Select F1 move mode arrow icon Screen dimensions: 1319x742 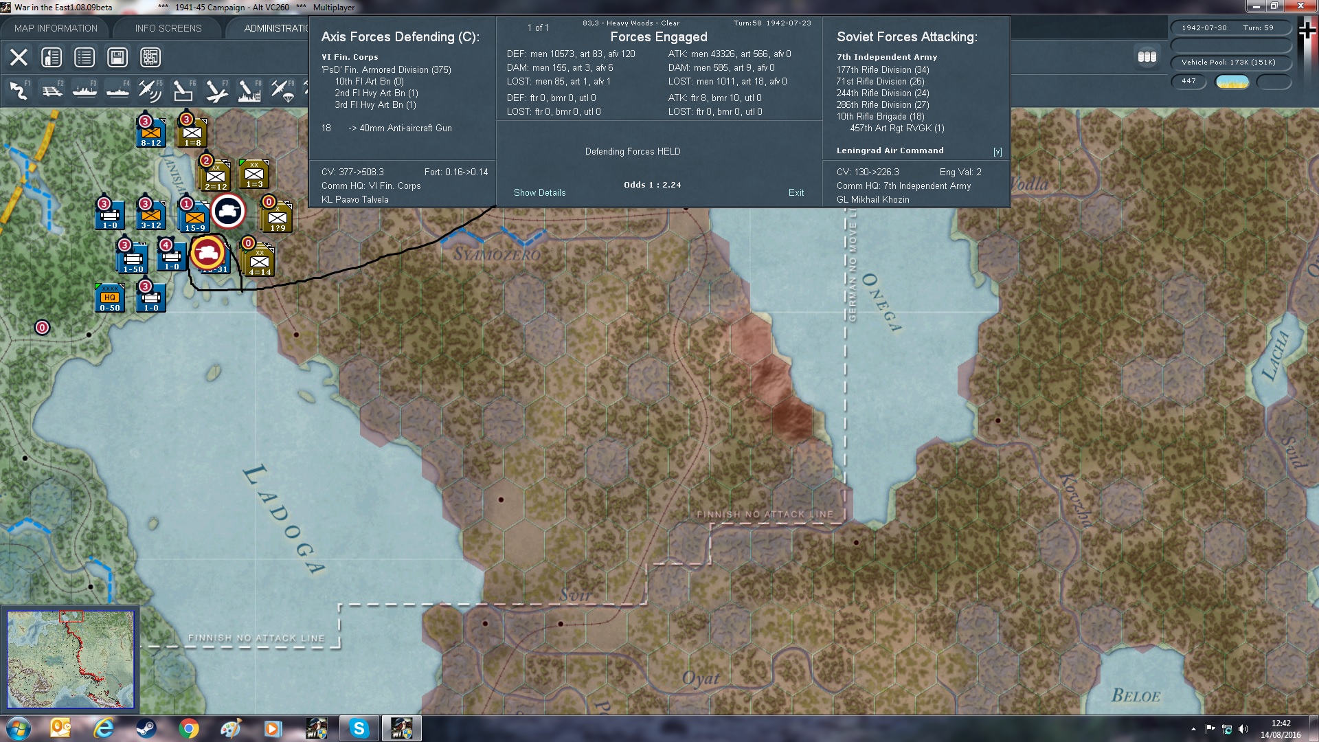pos(19,91)
